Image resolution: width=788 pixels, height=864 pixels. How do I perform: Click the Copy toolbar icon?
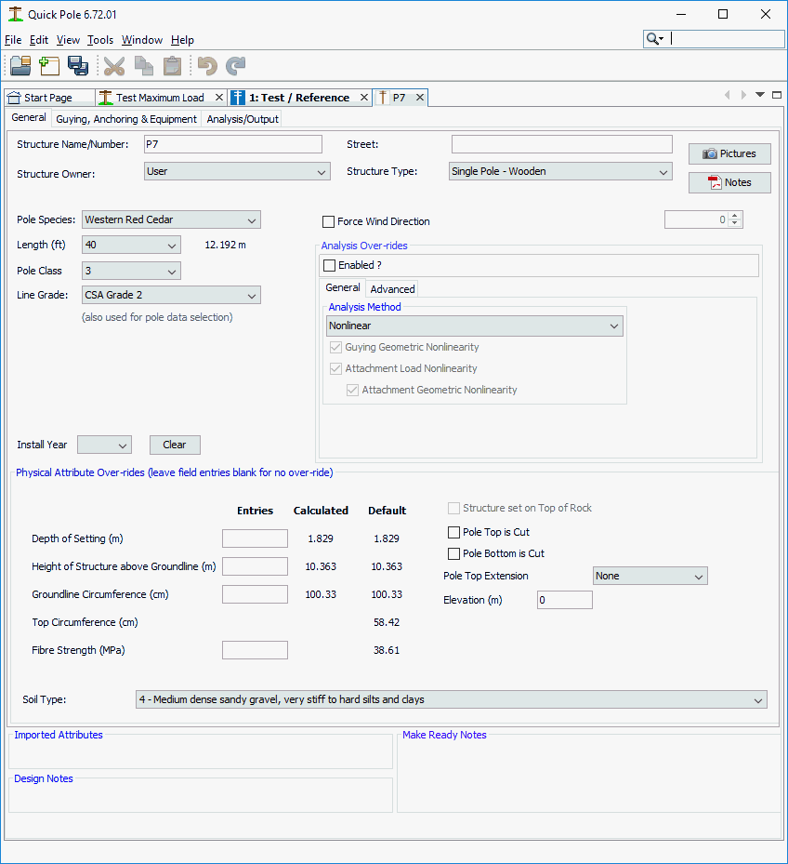point(144,66)
